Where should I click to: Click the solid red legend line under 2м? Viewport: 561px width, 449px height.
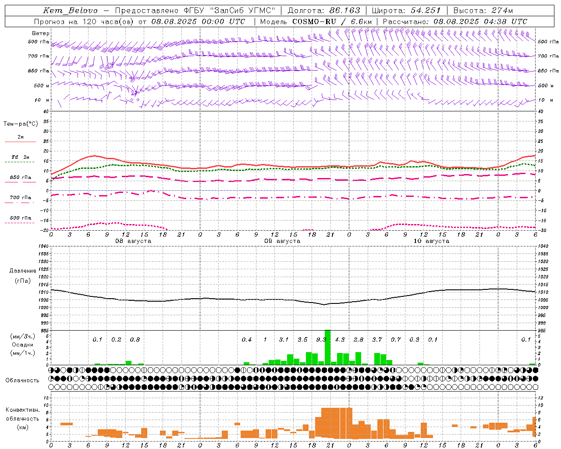coord(20,142)
